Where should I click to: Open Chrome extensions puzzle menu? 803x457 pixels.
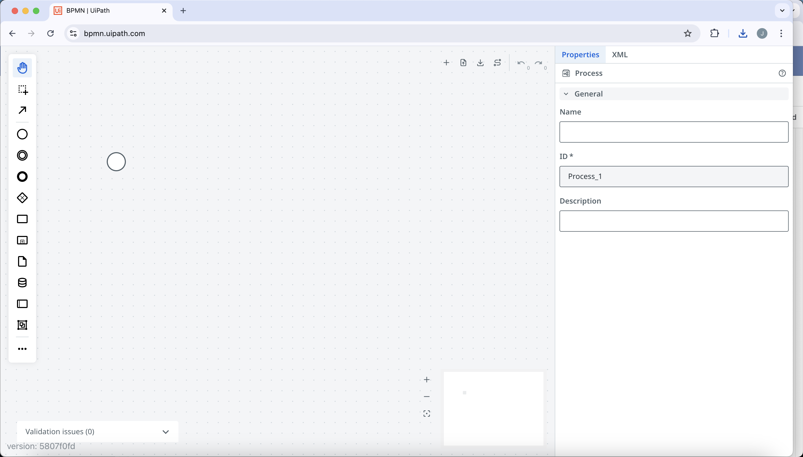coord(714,33)
